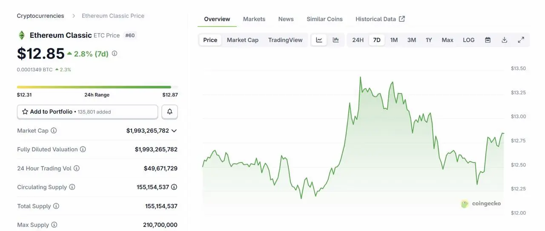This screenshot has height=231, width=545.
Task: Select the 24H time range
Action: (358, 40)
